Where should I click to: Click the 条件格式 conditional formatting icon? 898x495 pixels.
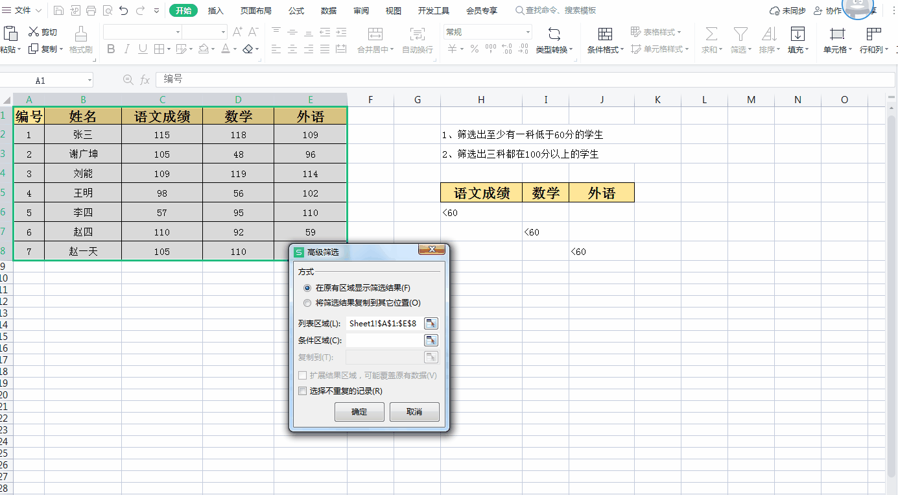605,34
